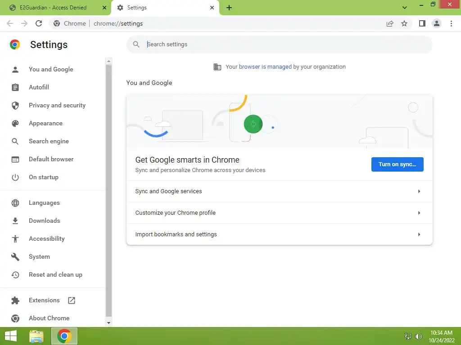Bookmark this tab with the star icon
This screenshot has height=345, width=461.
point(404,23)
